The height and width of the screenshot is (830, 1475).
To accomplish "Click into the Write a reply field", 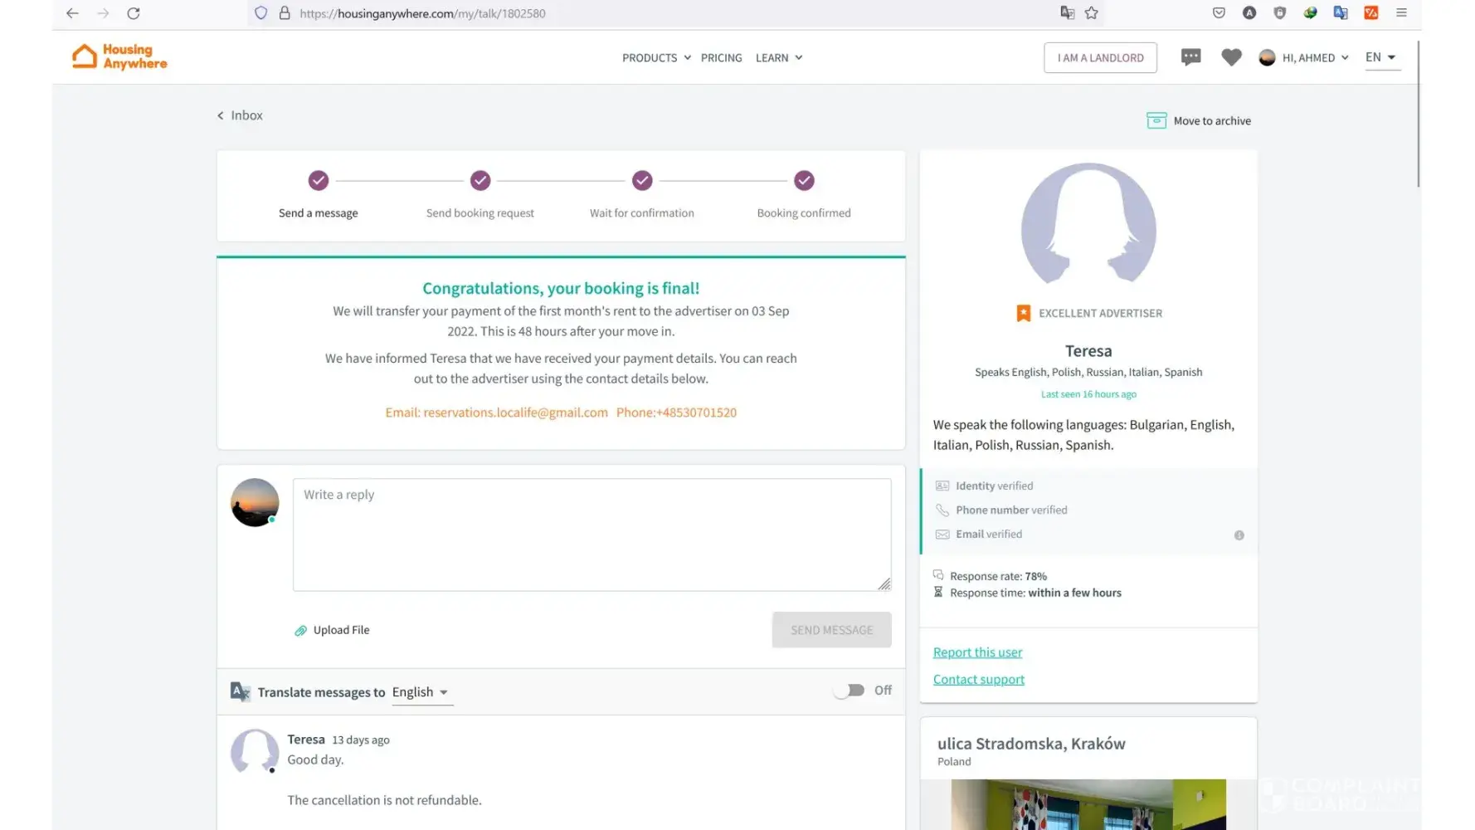I will coord(591,535).
